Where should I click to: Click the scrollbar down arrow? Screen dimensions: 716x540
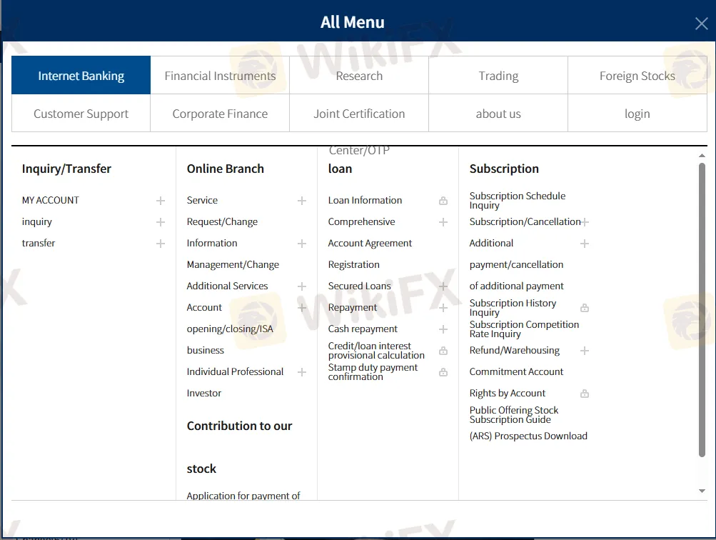pos(702,491)
